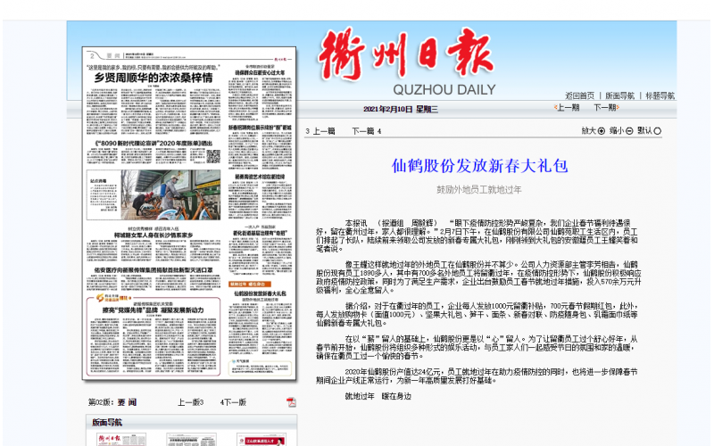Viewport: 714px width, 446px height.
Task: Open the 标题导航 headline navigation link
Action: click(660, 95)
